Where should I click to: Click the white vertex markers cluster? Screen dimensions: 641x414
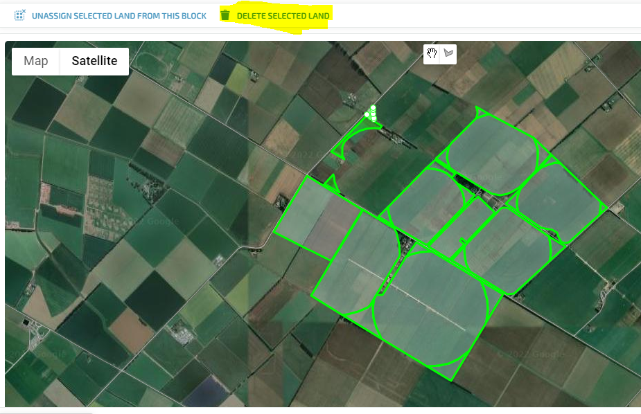point(371,114)
